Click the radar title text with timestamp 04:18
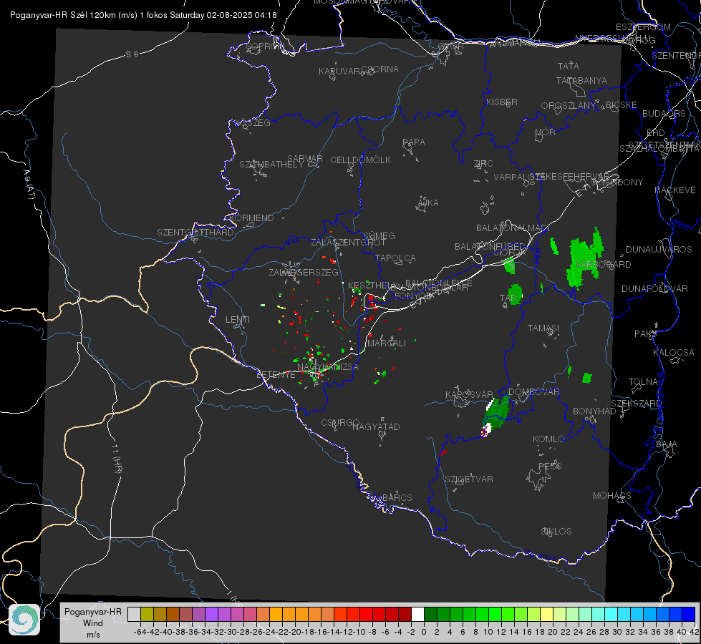701x644 pixels. [143, 15]
